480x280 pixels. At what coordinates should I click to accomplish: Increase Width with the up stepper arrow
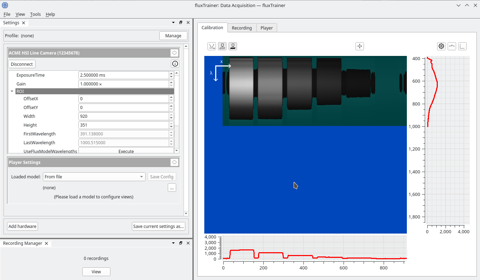coord(171,114)
